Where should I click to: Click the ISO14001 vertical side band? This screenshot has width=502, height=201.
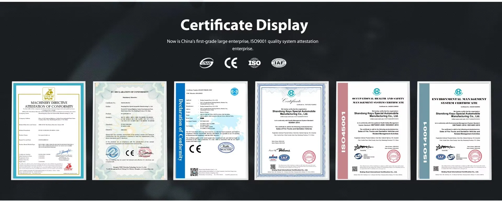point(424,131)
